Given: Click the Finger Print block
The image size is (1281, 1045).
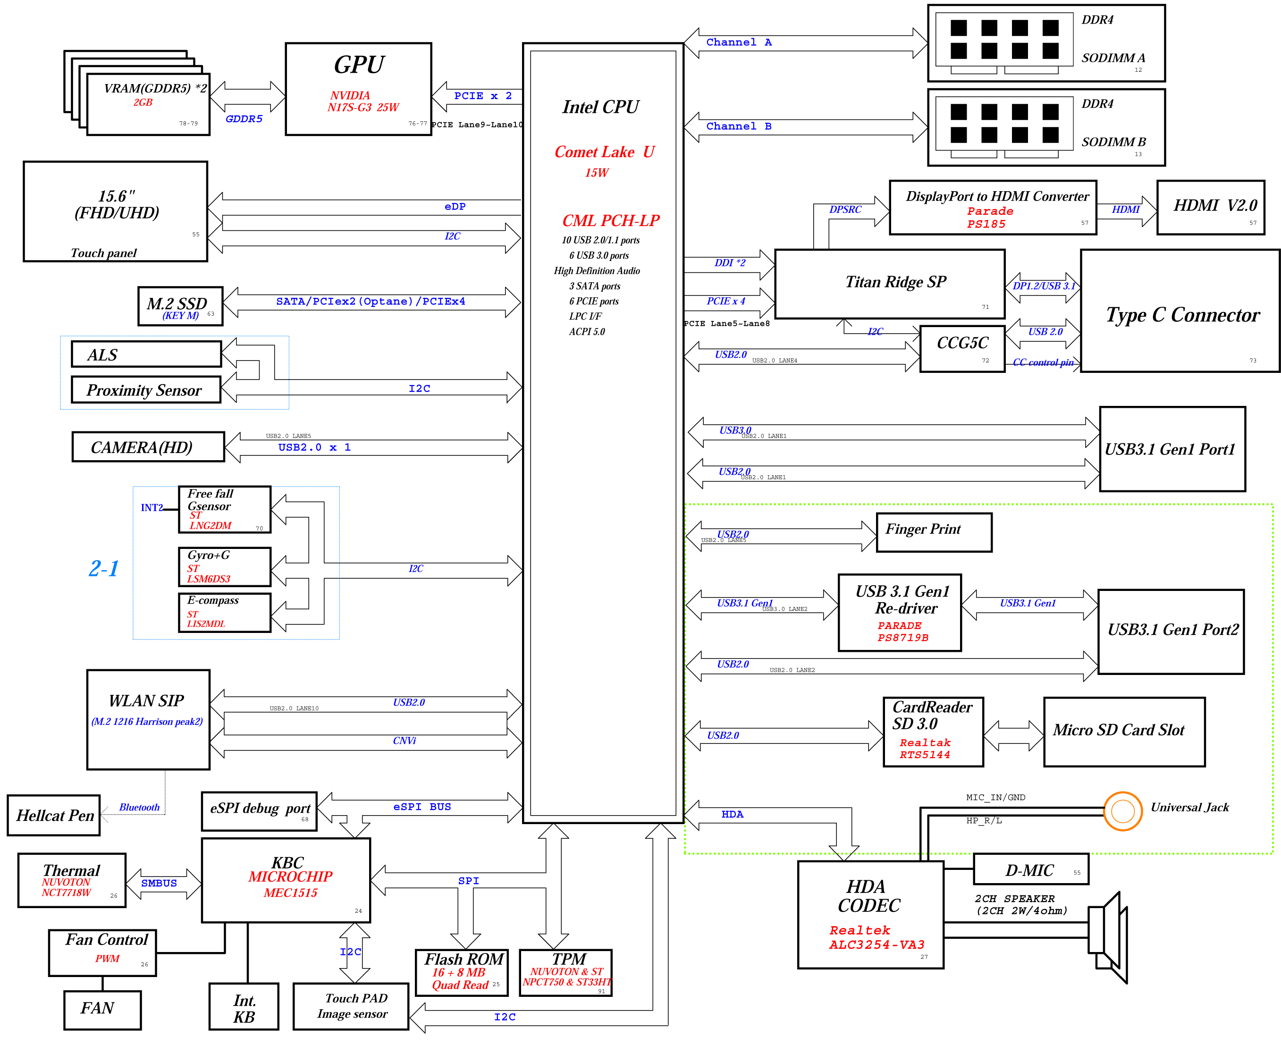Looking at the screenshot, I should [934, 532].
